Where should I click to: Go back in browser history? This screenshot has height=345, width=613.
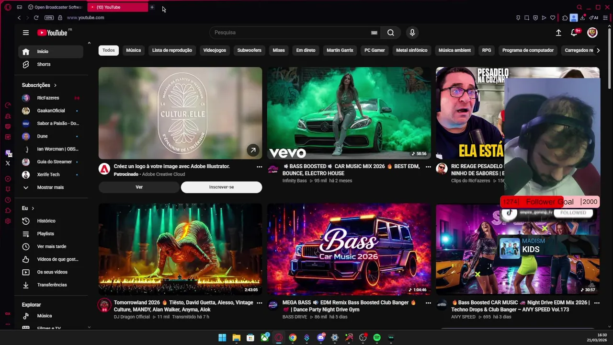tap(19, 18)
